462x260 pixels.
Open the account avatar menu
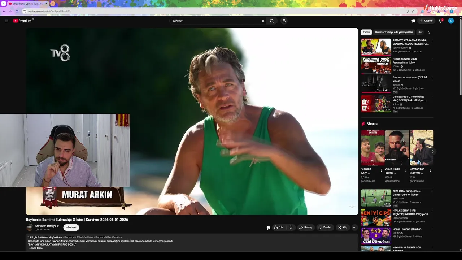[451, 21]
